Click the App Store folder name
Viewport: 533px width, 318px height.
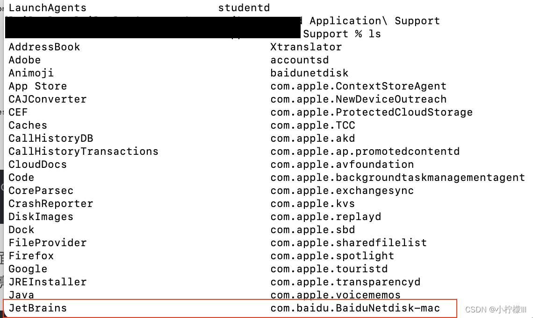(37, 86)
